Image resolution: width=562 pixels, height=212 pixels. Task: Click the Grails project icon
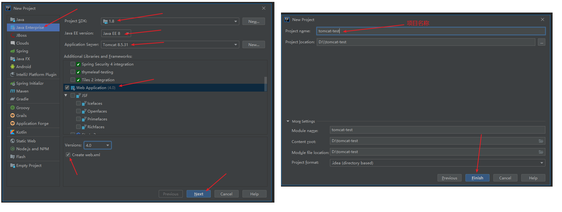13,115
